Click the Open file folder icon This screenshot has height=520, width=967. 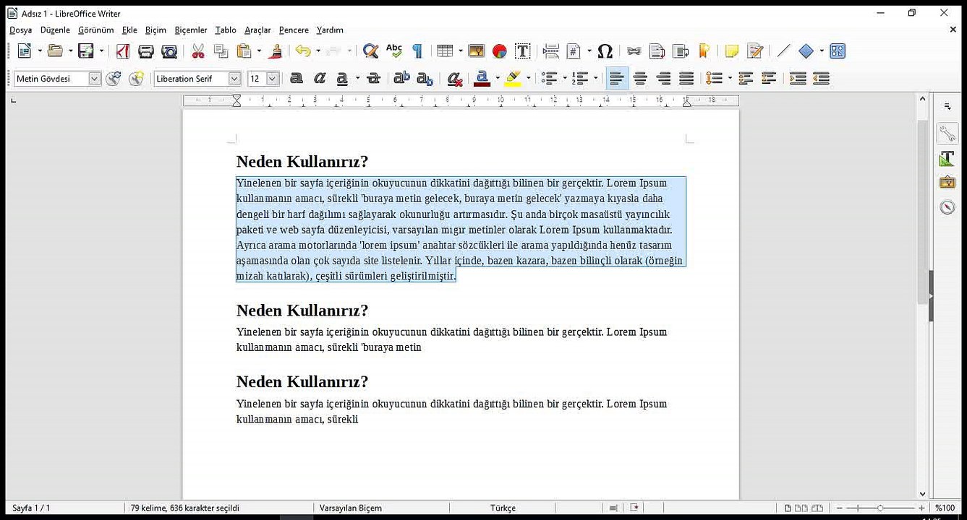tap(55, 51)
